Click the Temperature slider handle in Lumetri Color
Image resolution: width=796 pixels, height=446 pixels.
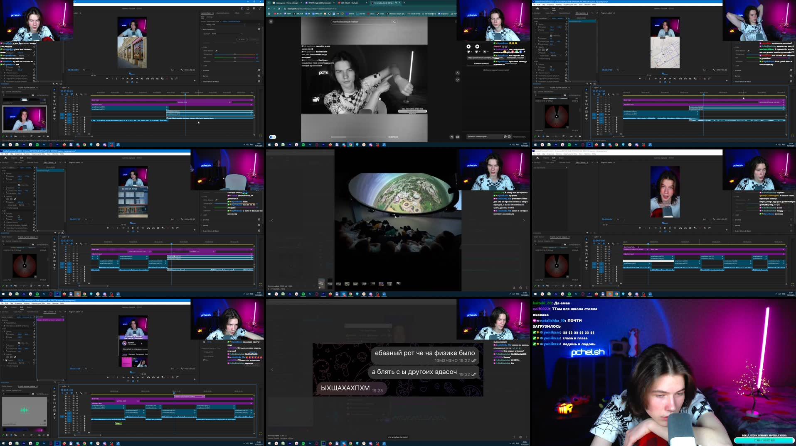[235, 54]
